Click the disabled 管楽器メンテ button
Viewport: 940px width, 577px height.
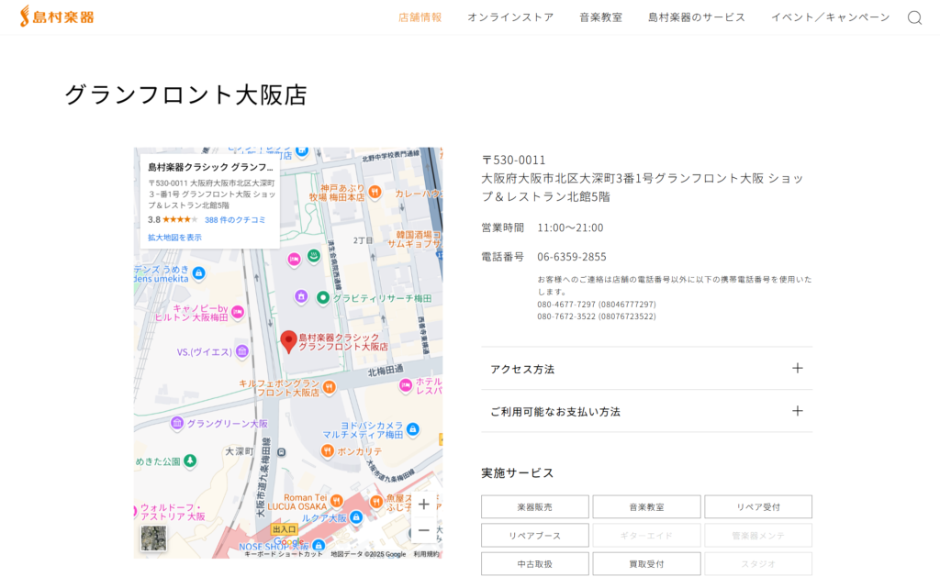(x=758, y=535)
